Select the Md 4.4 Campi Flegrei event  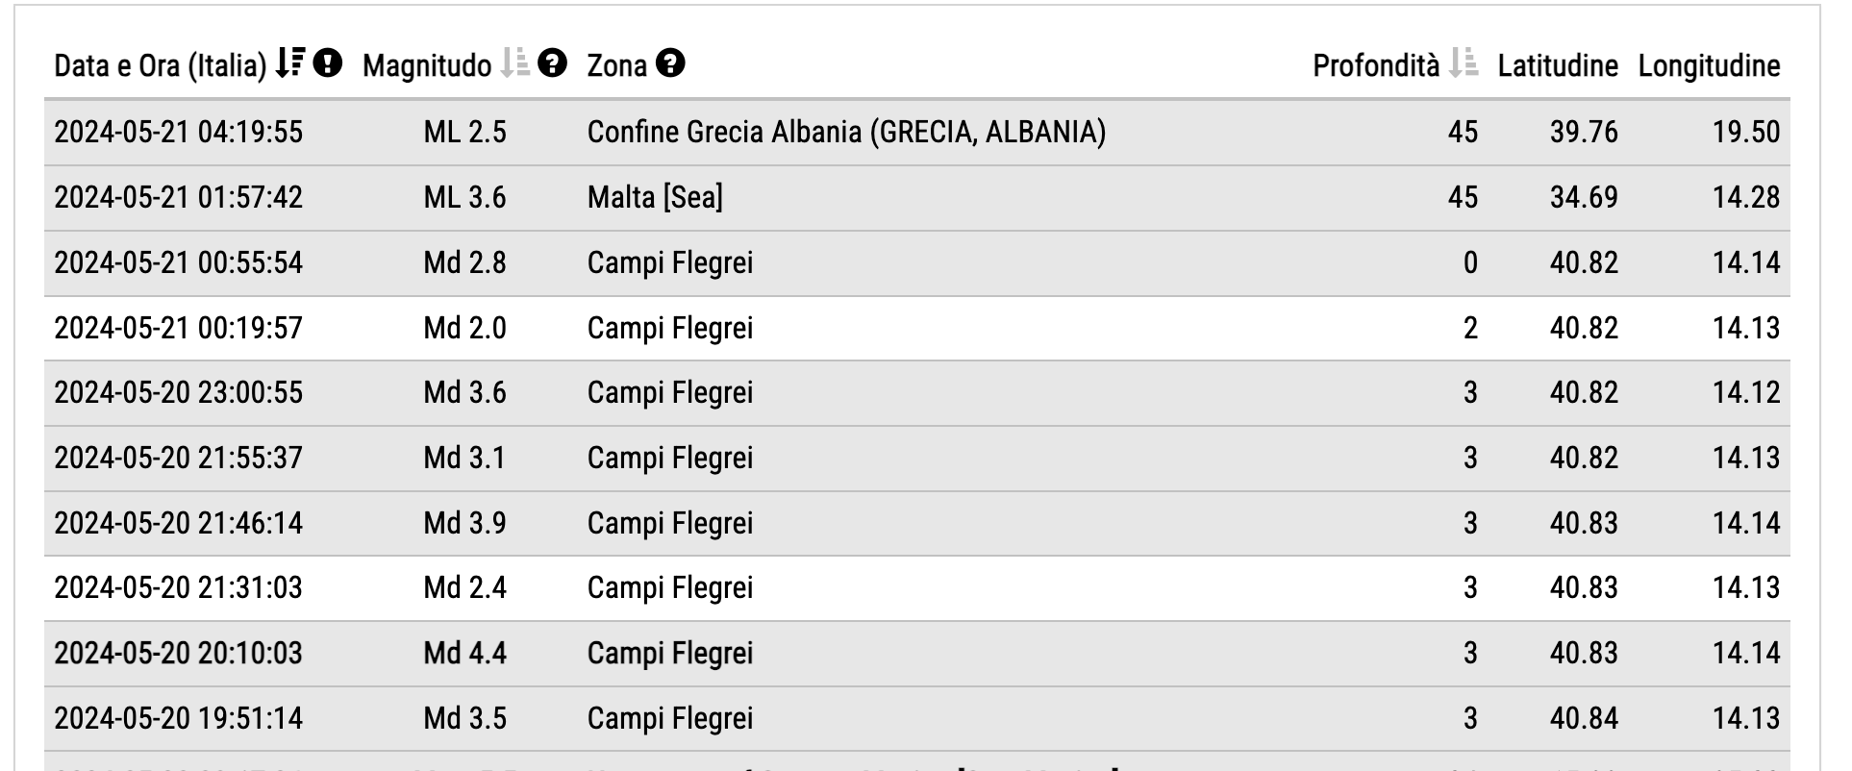point(917,654)
